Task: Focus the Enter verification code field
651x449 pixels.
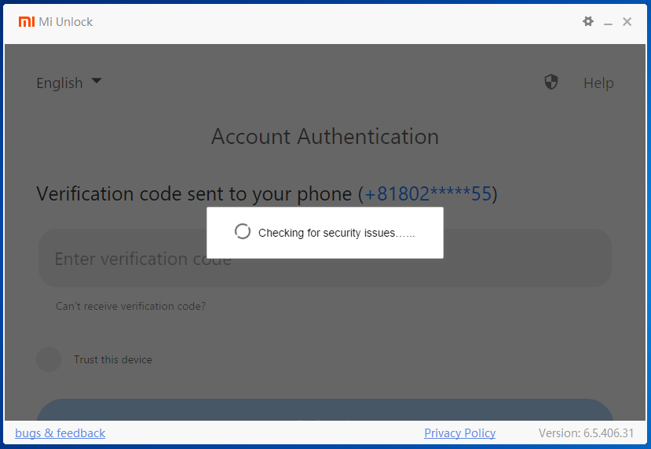Action: [324, 258]
